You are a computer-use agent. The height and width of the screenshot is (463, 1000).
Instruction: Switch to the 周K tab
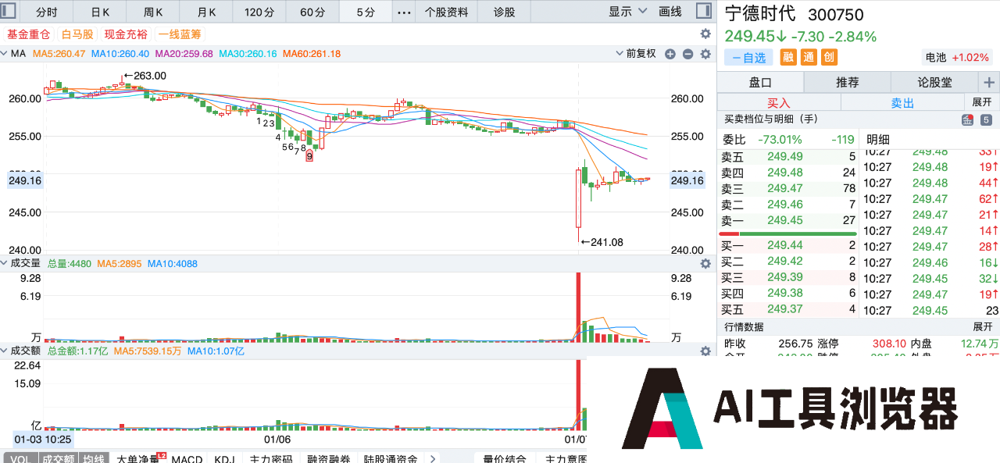[153, 12]
